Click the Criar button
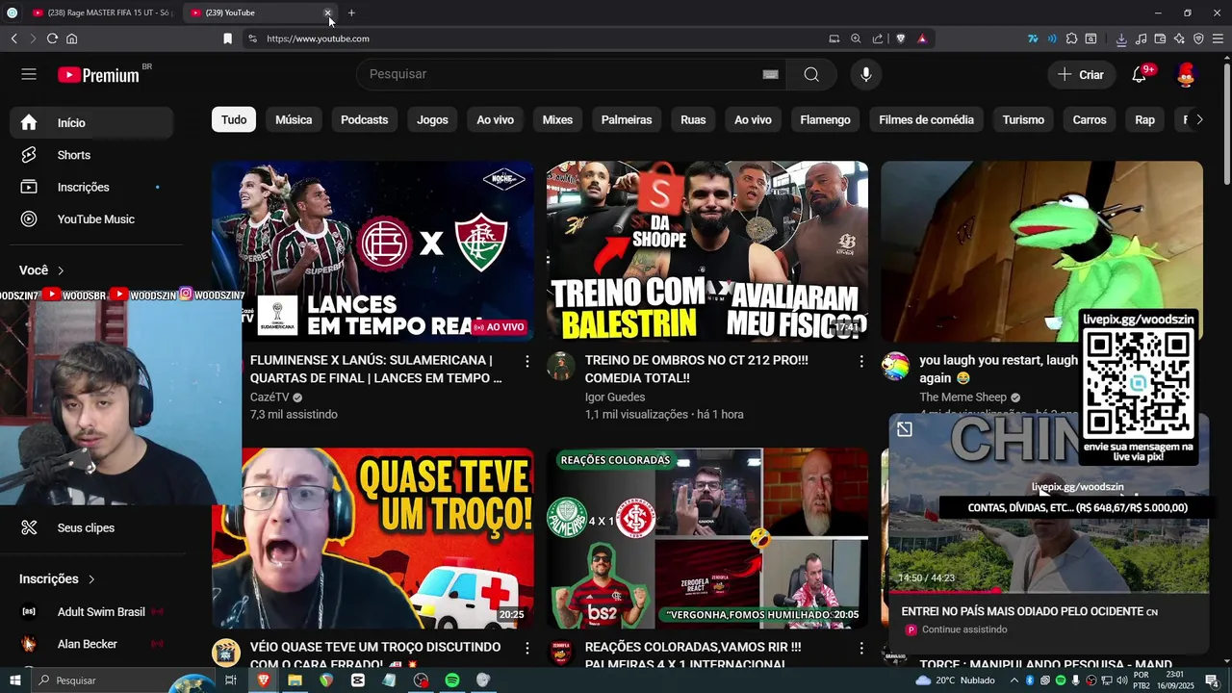Viewport: 1232px width, 693px height. pos(1081,74)
